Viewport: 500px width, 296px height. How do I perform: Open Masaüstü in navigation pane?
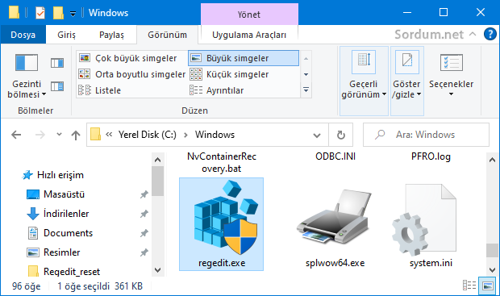pyautogui.click(x=56, y=194)
